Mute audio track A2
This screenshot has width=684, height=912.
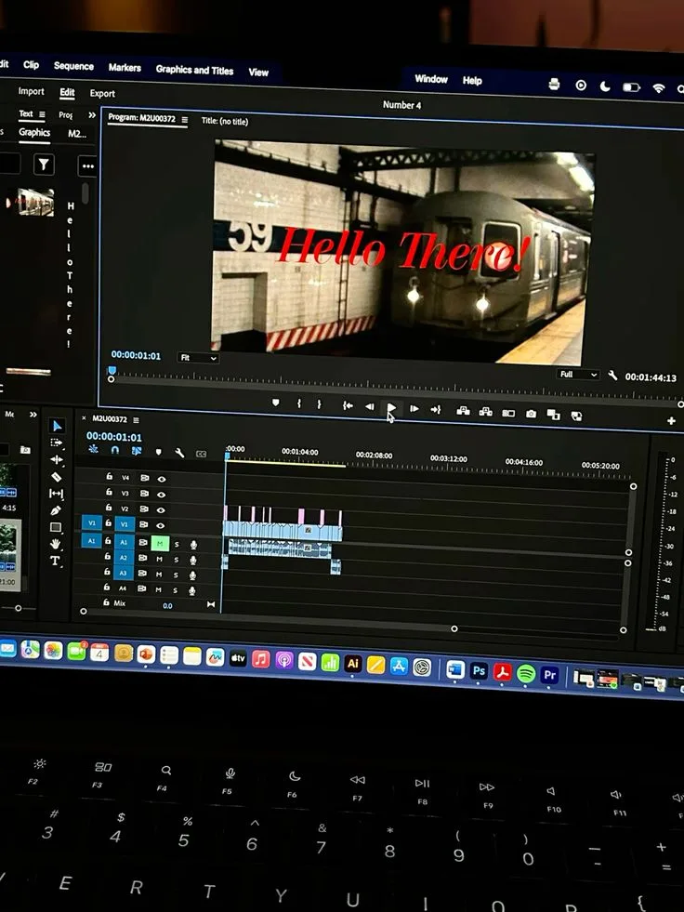(x=159, y=559)
